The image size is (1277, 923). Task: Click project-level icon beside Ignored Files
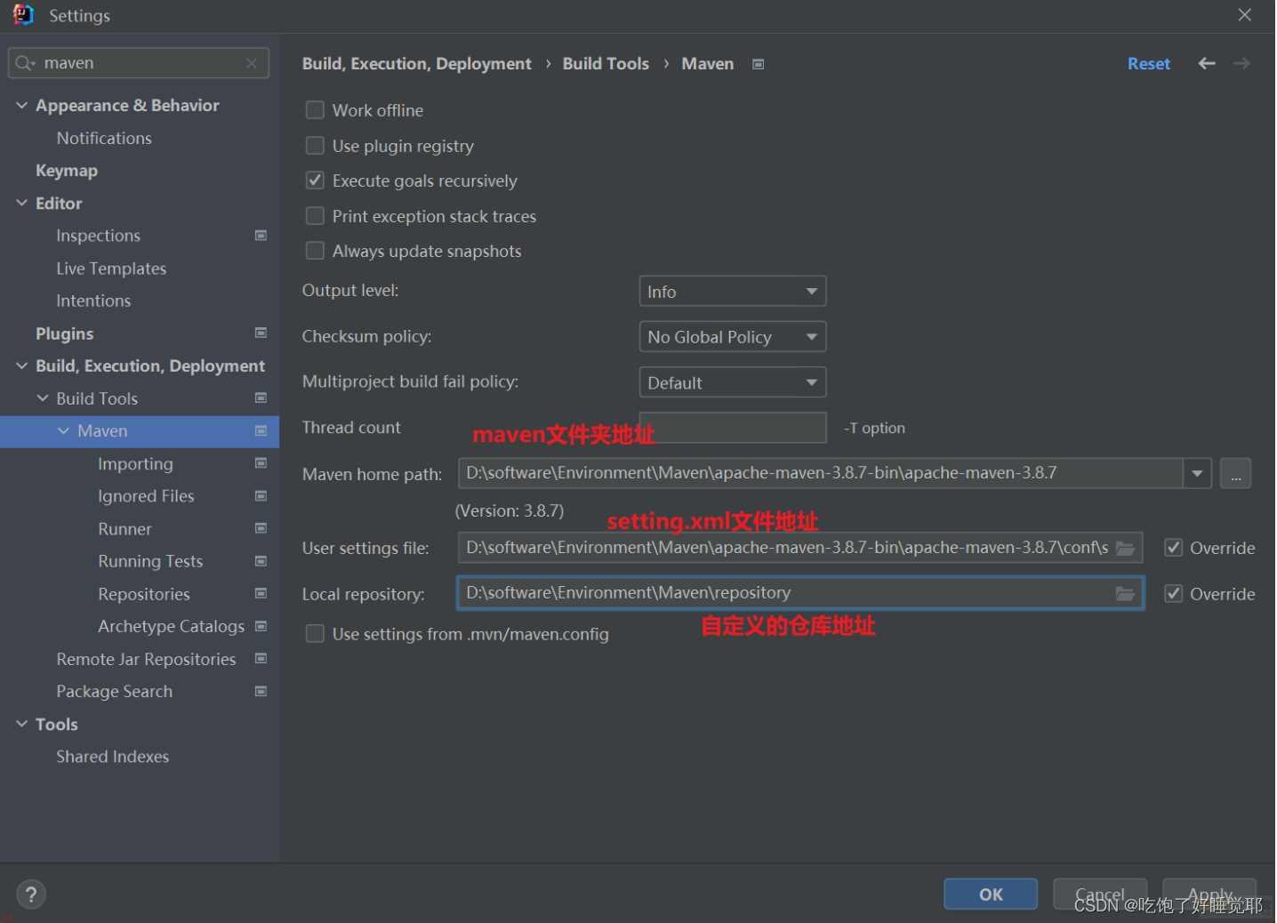click(x=261, y=496)
